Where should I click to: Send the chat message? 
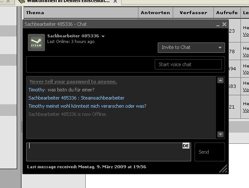pyautogui.click(x=210, y=152)
